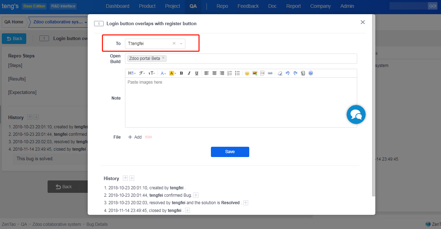Click the blue Save button
The image size is (441, 229).
(230, 152)
